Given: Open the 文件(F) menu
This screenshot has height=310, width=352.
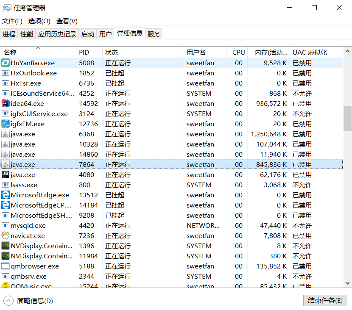Looking at the screenshot, I should point(12,21).
